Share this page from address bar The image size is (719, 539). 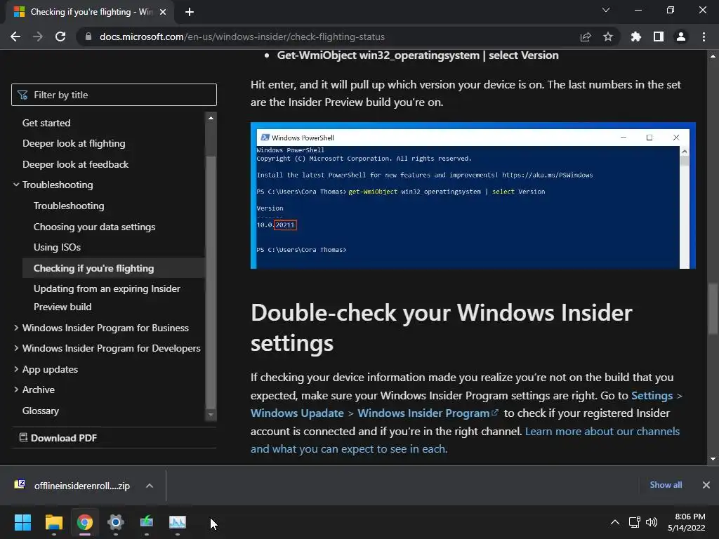[585, 36]
